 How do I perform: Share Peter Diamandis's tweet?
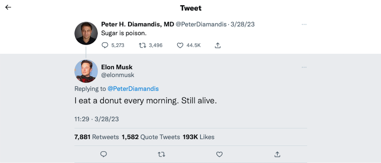click(x=218, y=45)
